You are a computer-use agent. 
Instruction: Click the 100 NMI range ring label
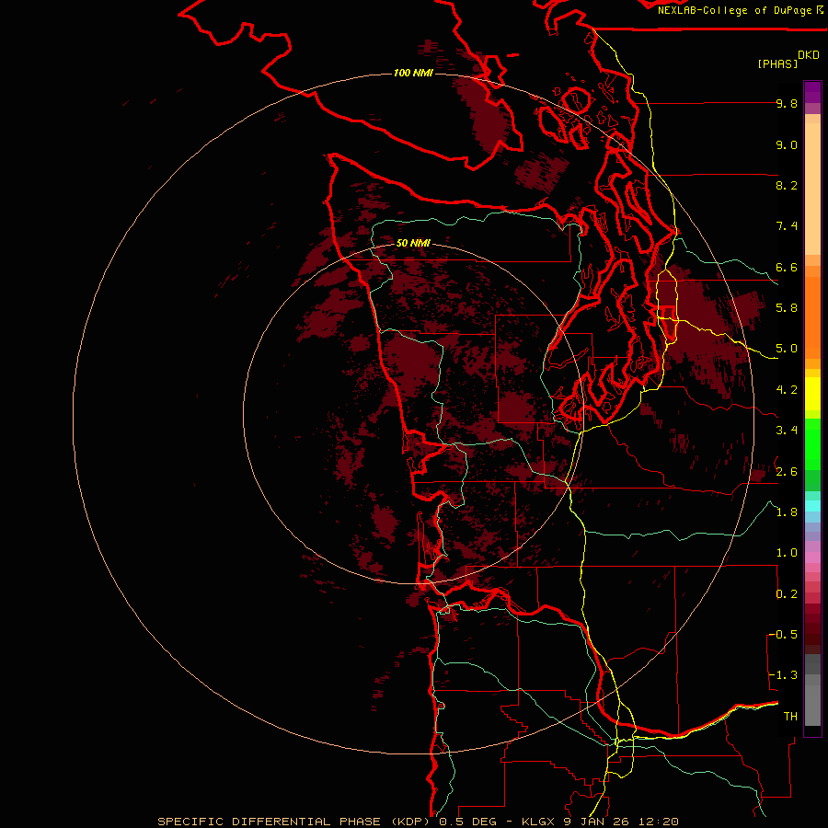point(413,73)
